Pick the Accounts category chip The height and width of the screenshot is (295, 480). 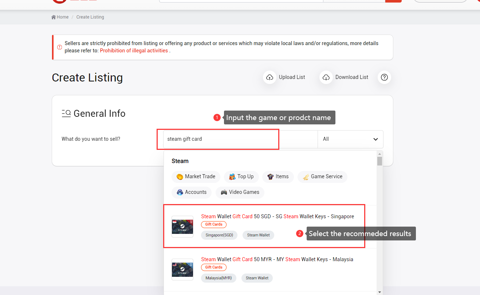point(192,192)
